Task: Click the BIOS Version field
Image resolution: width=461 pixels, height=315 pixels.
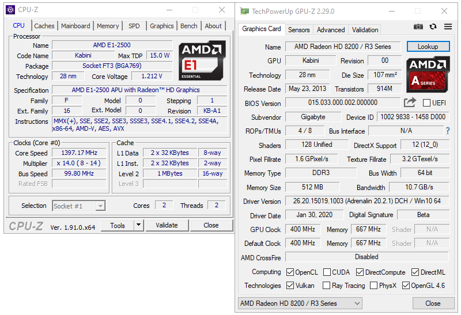Action: pyautogui.click(x=343, y=103)
